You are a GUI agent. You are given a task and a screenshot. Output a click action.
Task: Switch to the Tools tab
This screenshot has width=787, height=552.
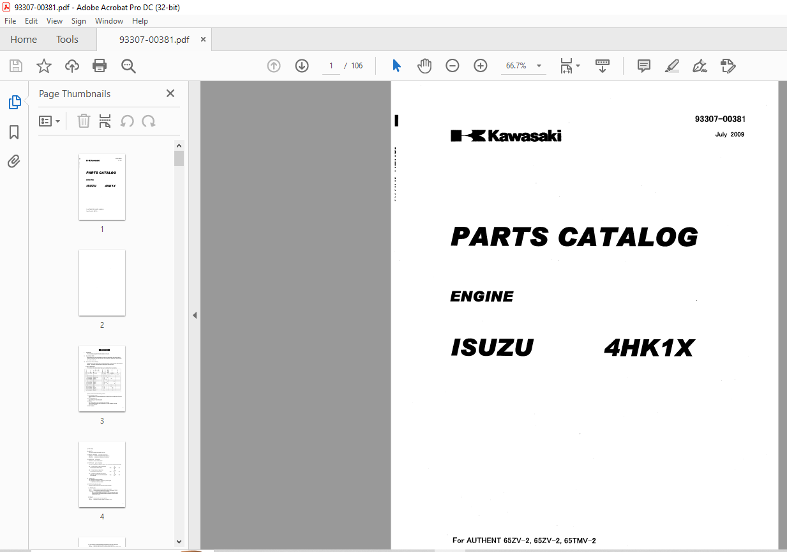[67, 40]
